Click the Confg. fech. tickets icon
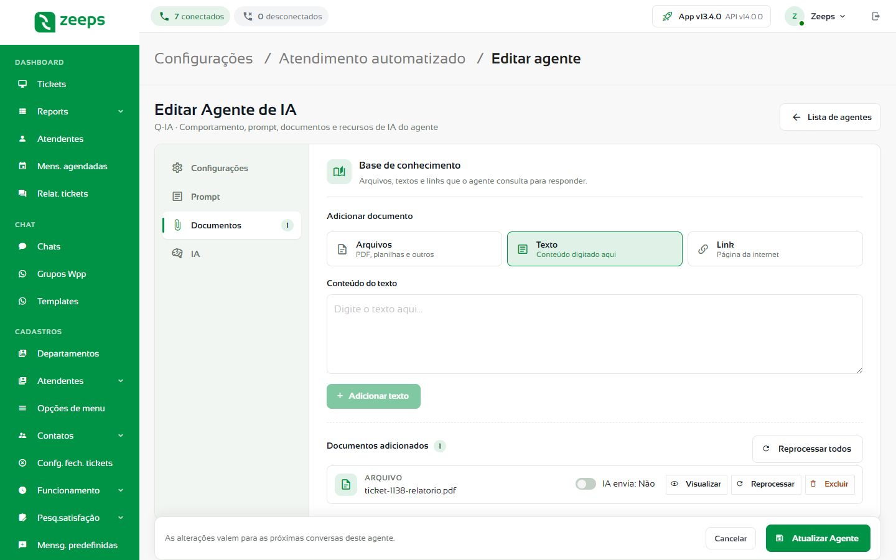Viewport: 896px width, 560px height. coord(22,463)
